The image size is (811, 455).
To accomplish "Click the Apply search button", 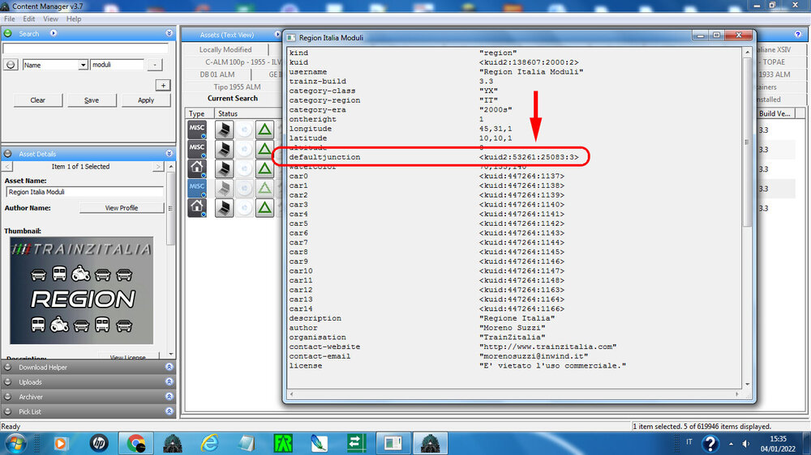I will [x=146, y=100].
